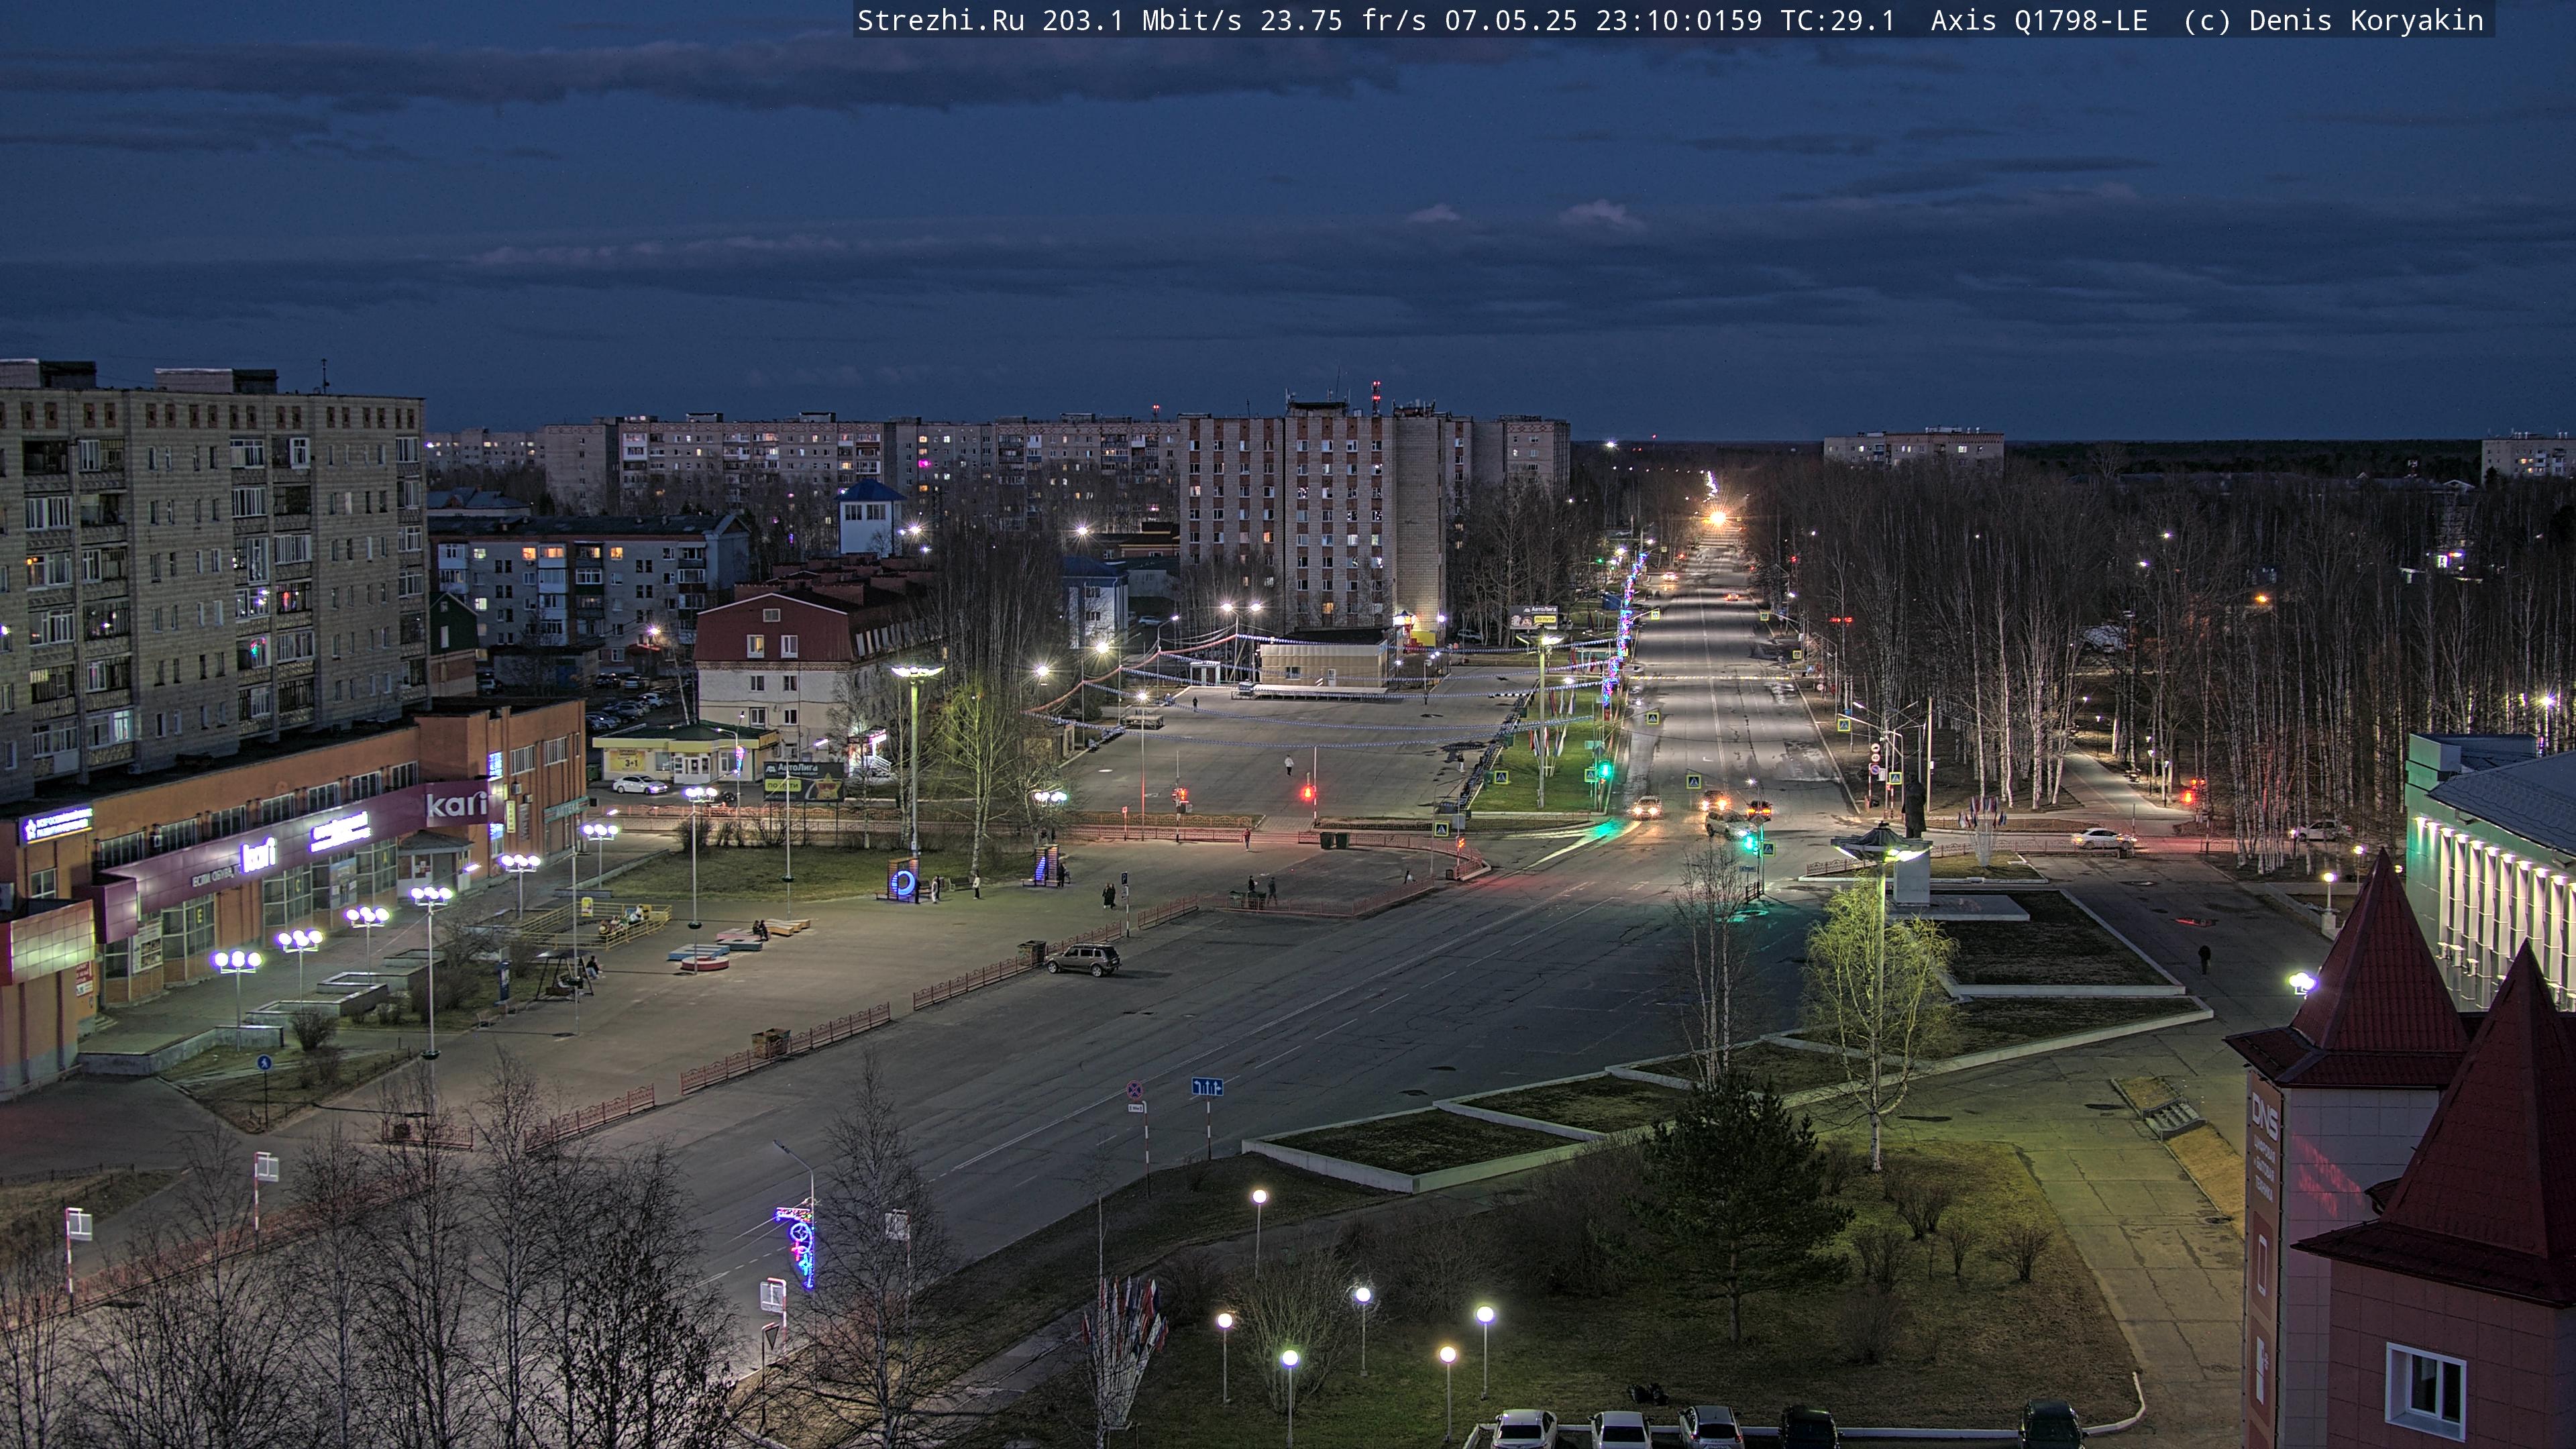
Task: Click the "Strezhi.Ru" overlay text
Action: (940, 20)
